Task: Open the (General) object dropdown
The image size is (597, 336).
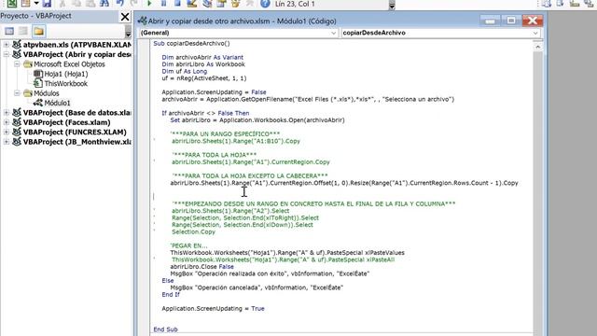Action: pyautogui.click(x=333, y=33)
